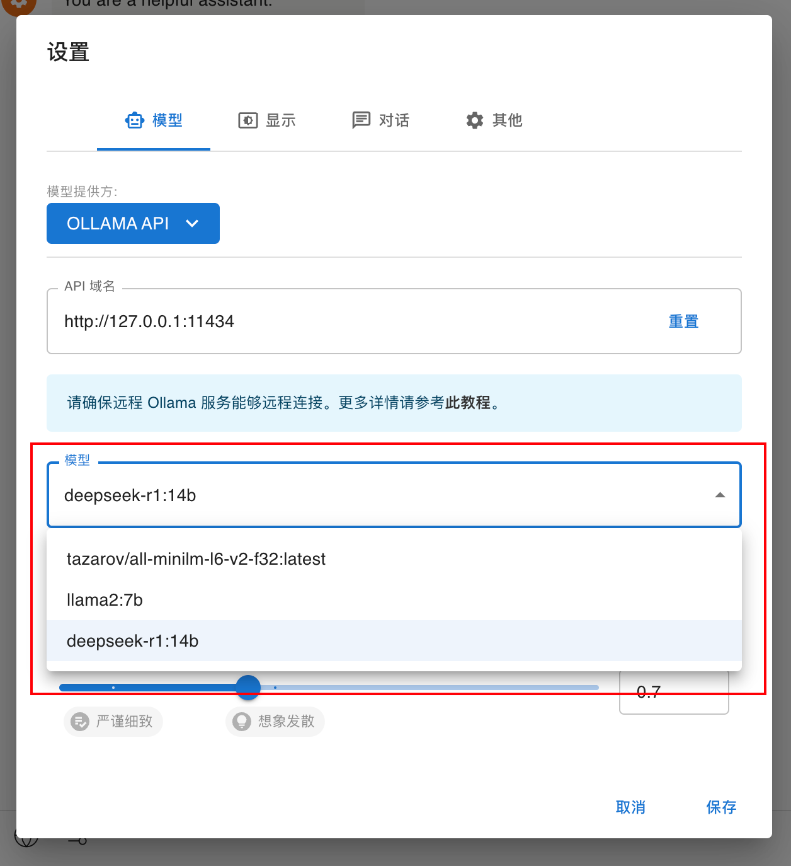Click the chat bubble icon beside 对话
791x866 pixels.
[361, 120]
